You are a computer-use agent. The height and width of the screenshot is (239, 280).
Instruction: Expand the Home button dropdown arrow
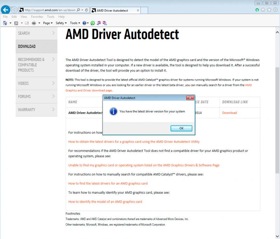(x=10, y=23)
